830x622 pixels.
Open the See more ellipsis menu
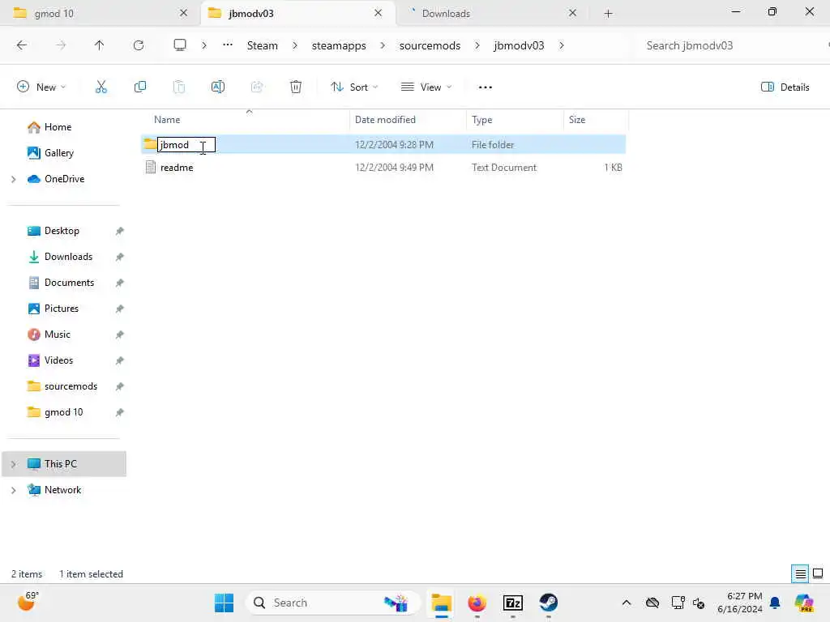(x=485, y=87)
